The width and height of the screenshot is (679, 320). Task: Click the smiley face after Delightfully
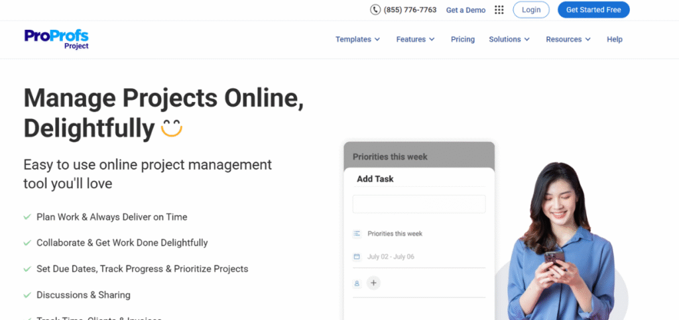tap(172, 128)
